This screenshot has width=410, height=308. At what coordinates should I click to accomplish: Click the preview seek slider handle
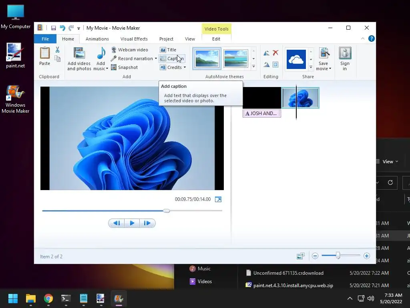click(x=166, y=211)
